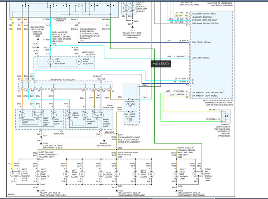Click the Left Turn Signal BCM pin label
Screen dimensions: 268x199
[200, 58]
